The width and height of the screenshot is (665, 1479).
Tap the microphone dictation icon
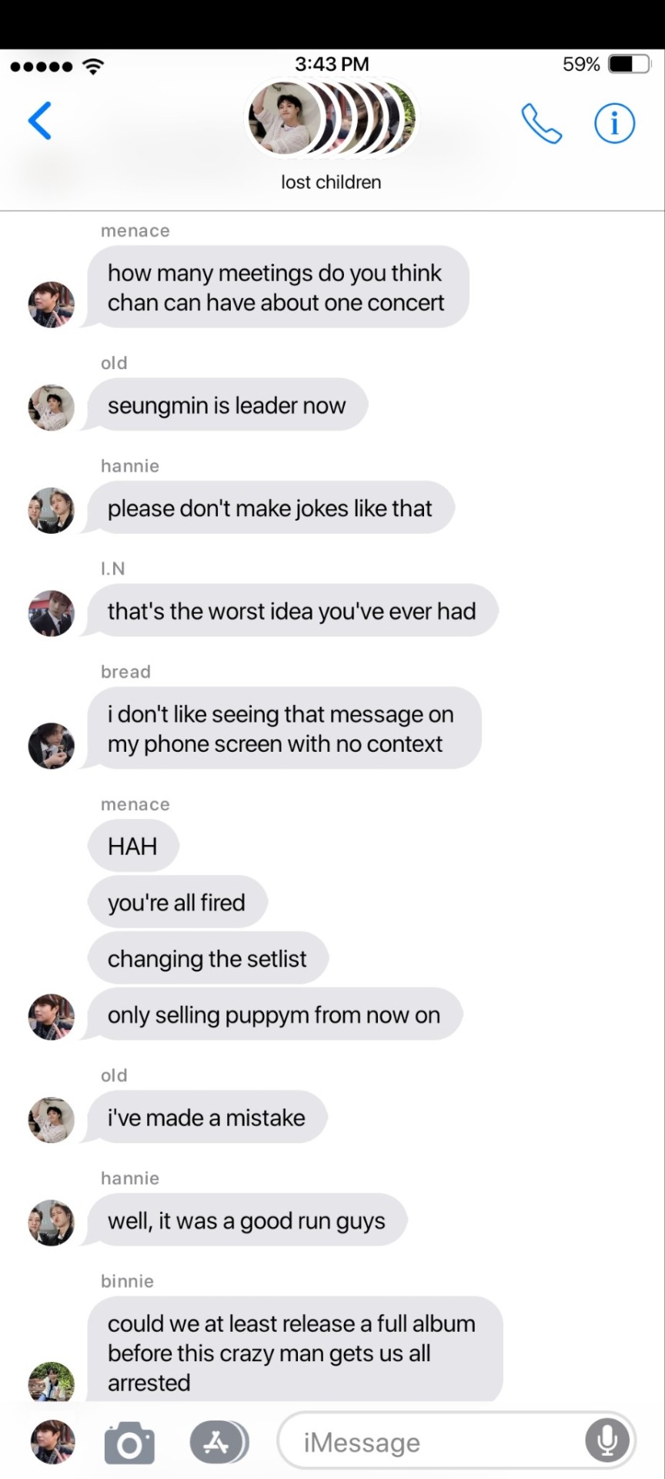(x=607, y=1440)
